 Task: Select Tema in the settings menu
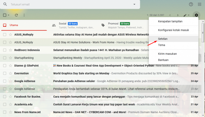click(x=174, y=45)
